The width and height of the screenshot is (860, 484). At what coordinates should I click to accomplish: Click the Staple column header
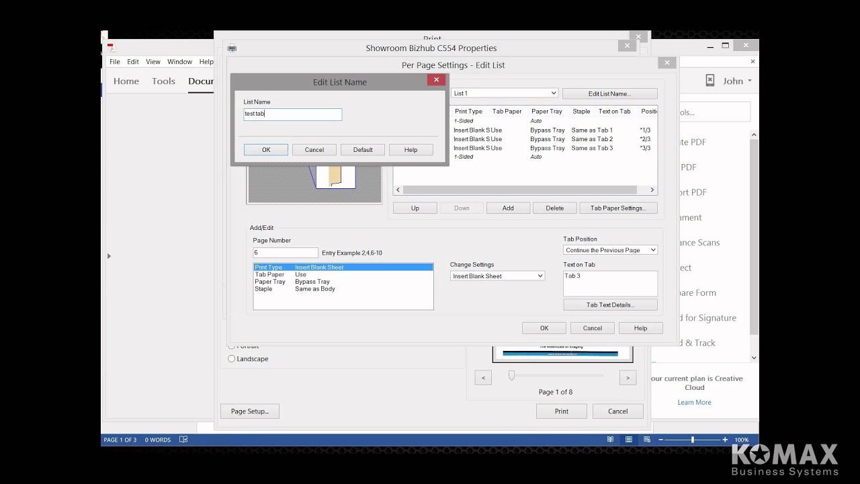click(x=582, y=112)
